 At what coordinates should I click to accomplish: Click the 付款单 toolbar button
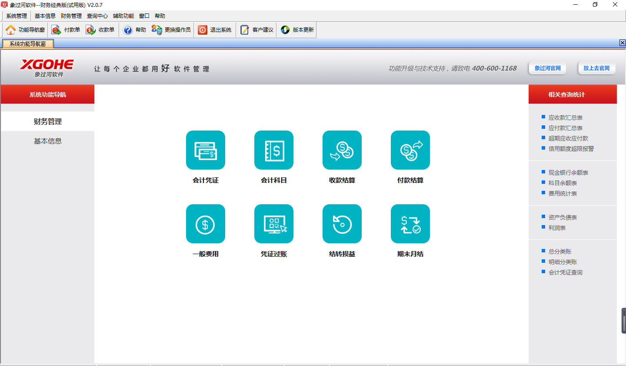(66, 30)
